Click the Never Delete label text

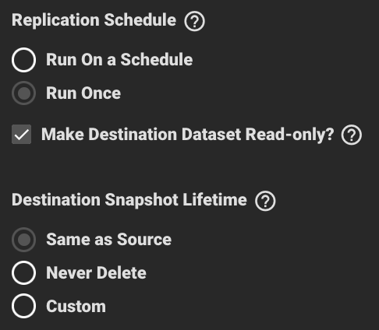pos(96,272)
